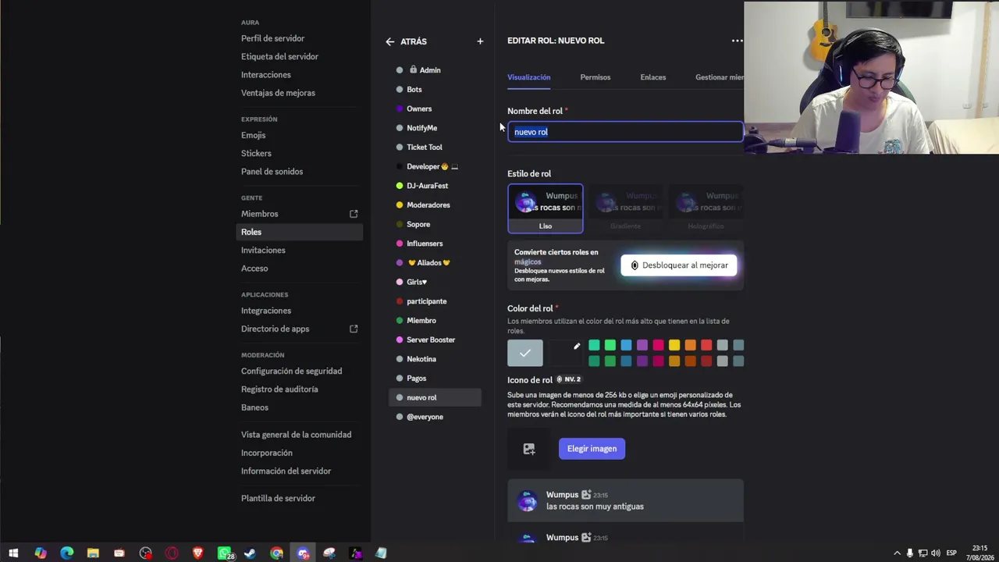Open the three-dot role options menu

click(x=737, y=41)
